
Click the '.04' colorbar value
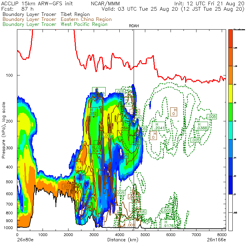[235, 158]
